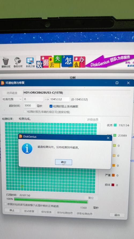Click the 停止 button
Viewport: 134px width, 239px height.
pos(12,210)
